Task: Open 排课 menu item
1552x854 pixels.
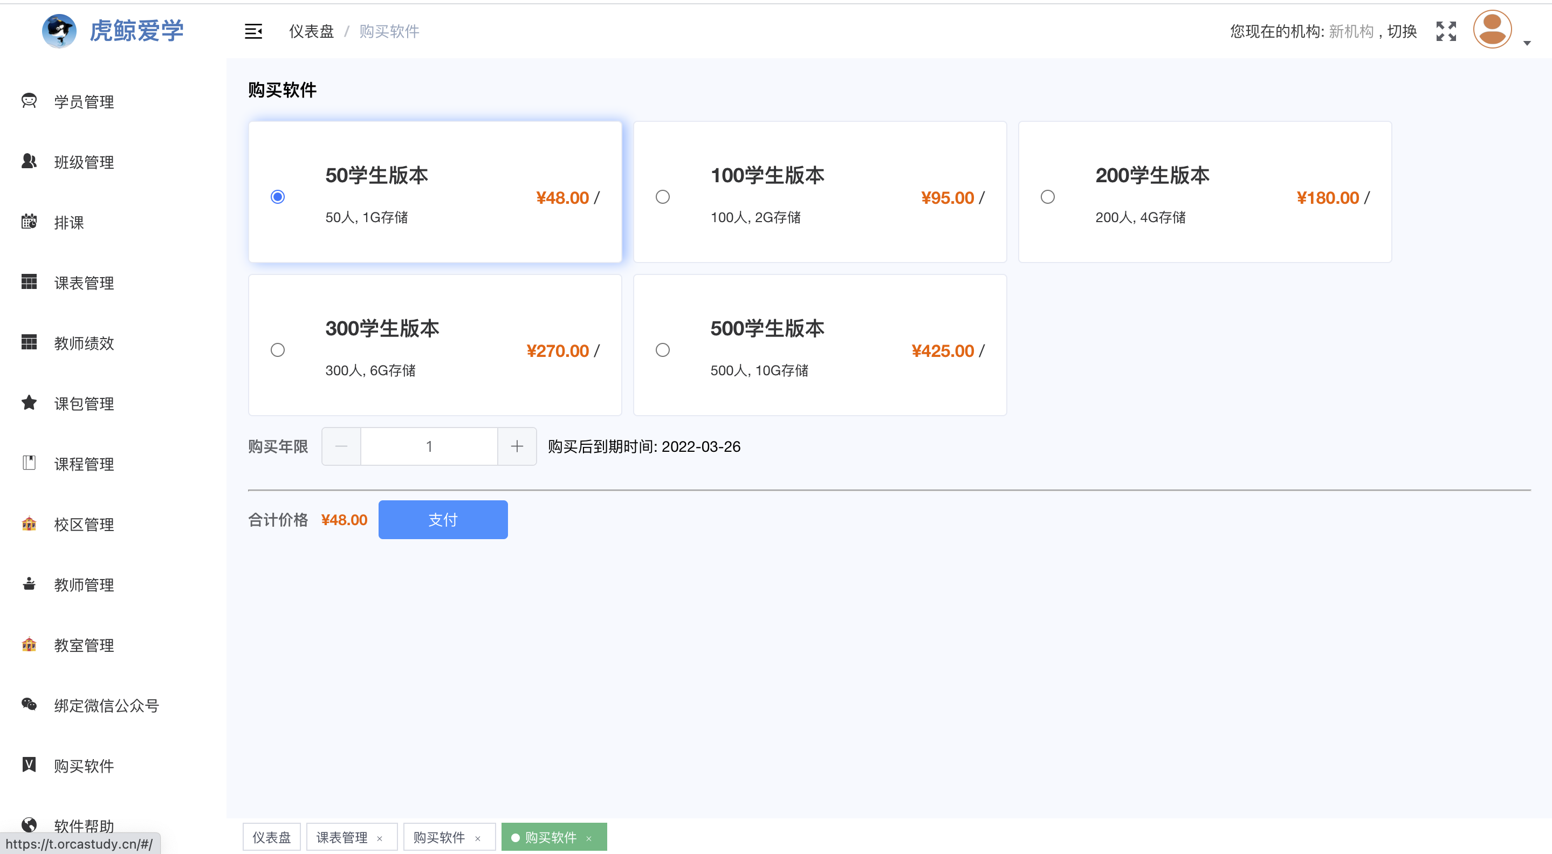Action: [68, 222]
